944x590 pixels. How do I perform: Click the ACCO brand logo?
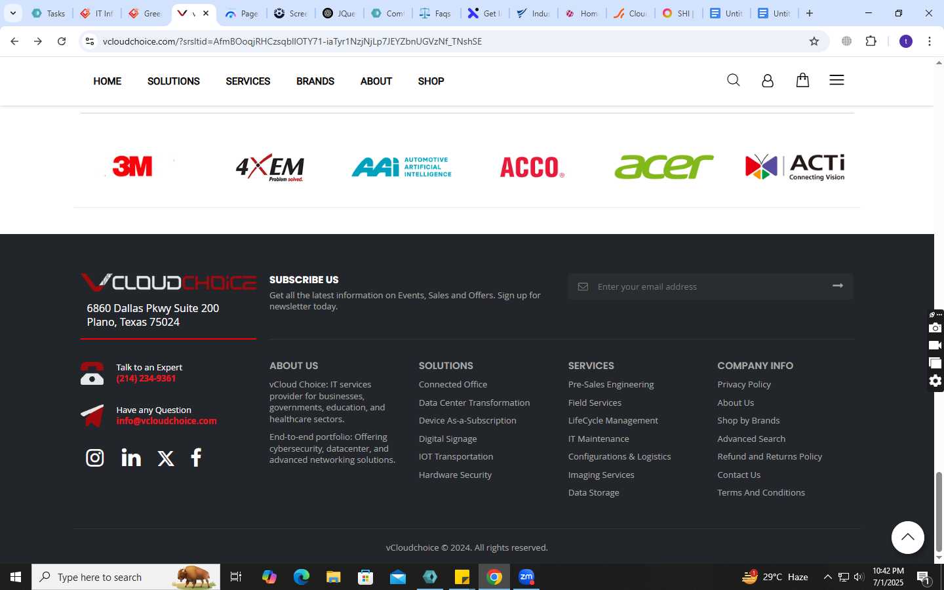pyautogui.click(x=532, y=167)
